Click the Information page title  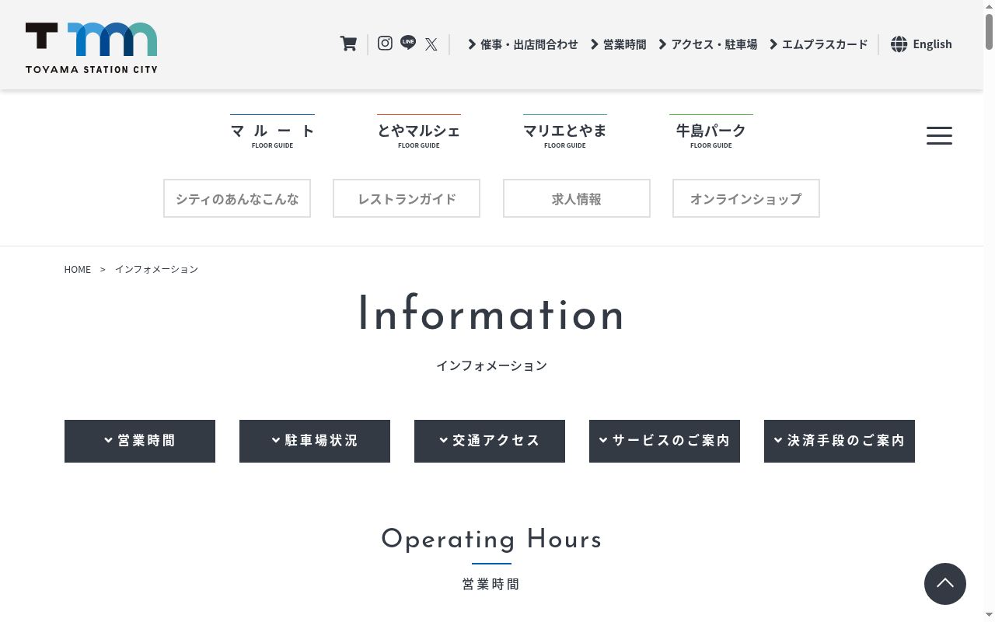491,314
